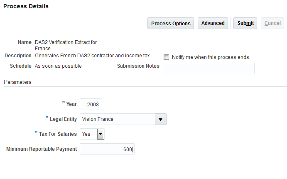Click the Tax For Salaries label
Viewport: 287px width, 179px height.
coord(57,134)
